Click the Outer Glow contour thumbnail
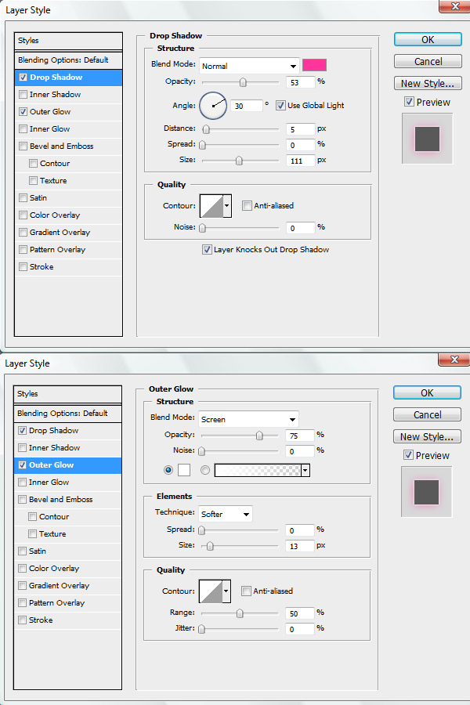This screenshot has height=705, width=470. [x=211, y=591]
